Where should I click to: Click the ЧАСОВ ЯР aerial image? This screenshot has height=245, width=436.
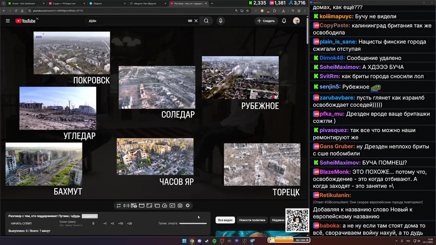click(x=155, y=157)
